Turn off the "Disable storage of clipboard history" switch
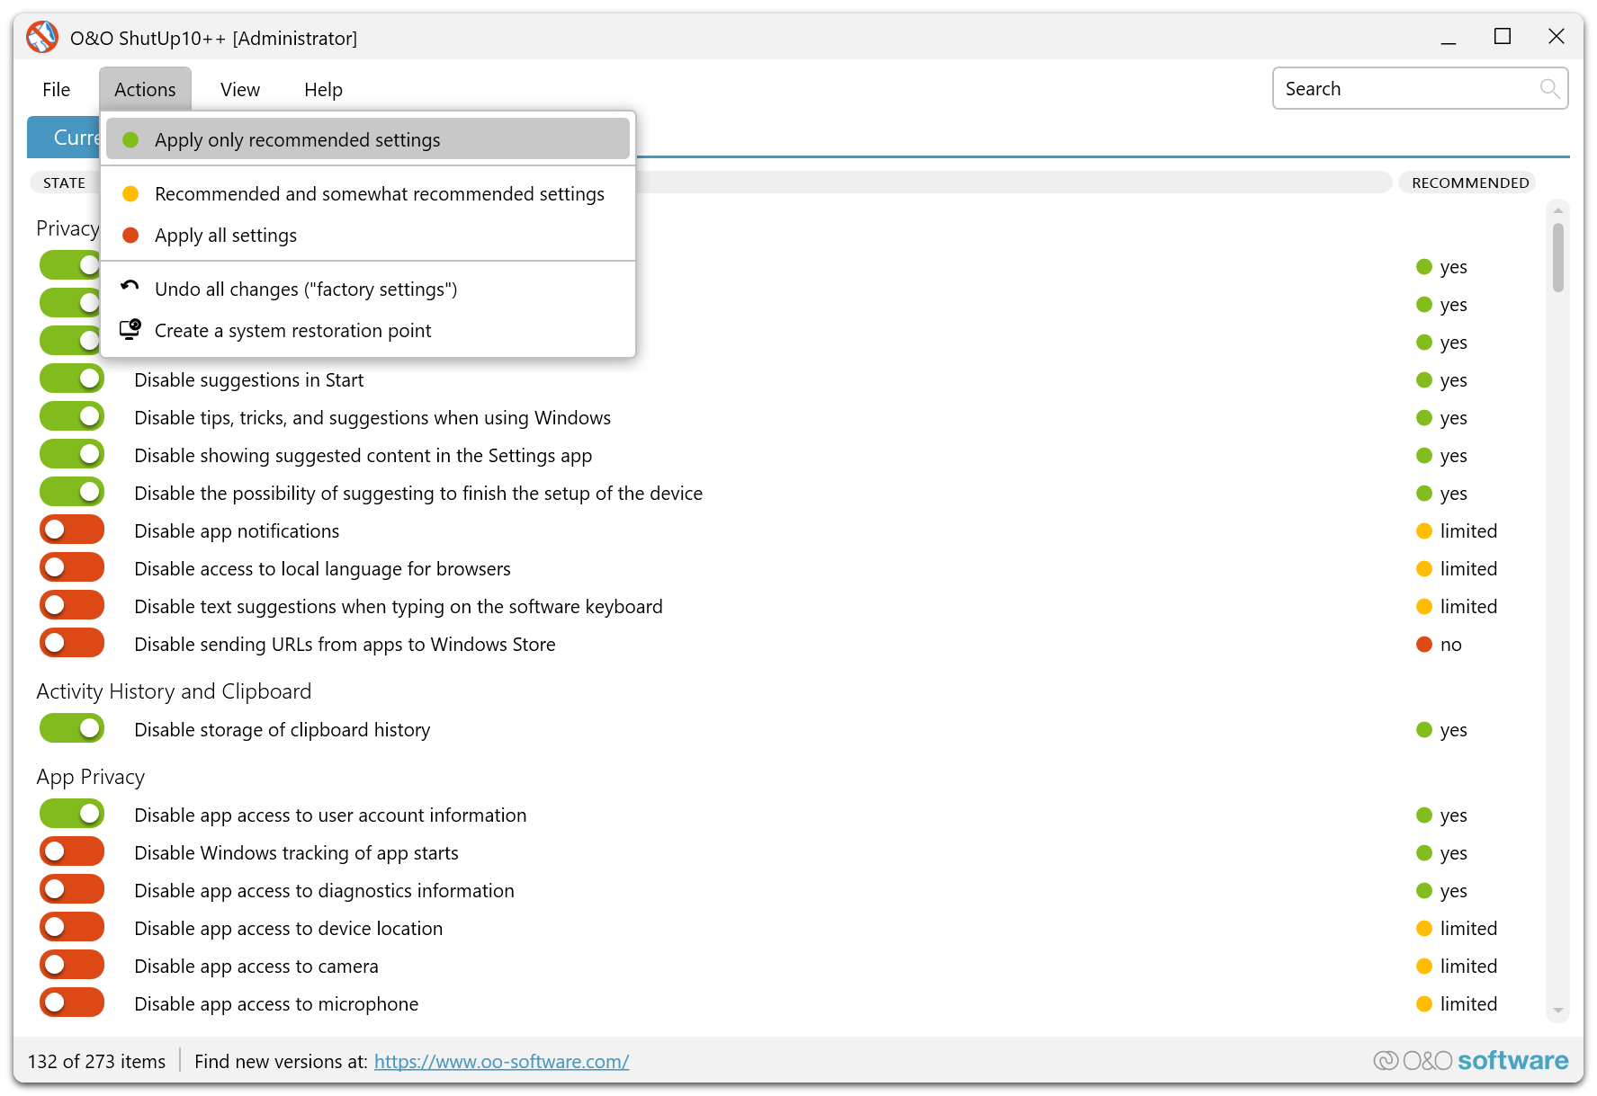Viewport: 1597px width, 1096px height. click(71, 728)
